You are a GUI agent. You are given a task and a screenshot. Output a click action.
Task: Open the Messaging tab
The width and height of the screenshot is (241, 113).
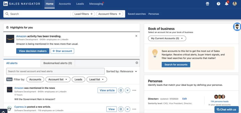96,4
